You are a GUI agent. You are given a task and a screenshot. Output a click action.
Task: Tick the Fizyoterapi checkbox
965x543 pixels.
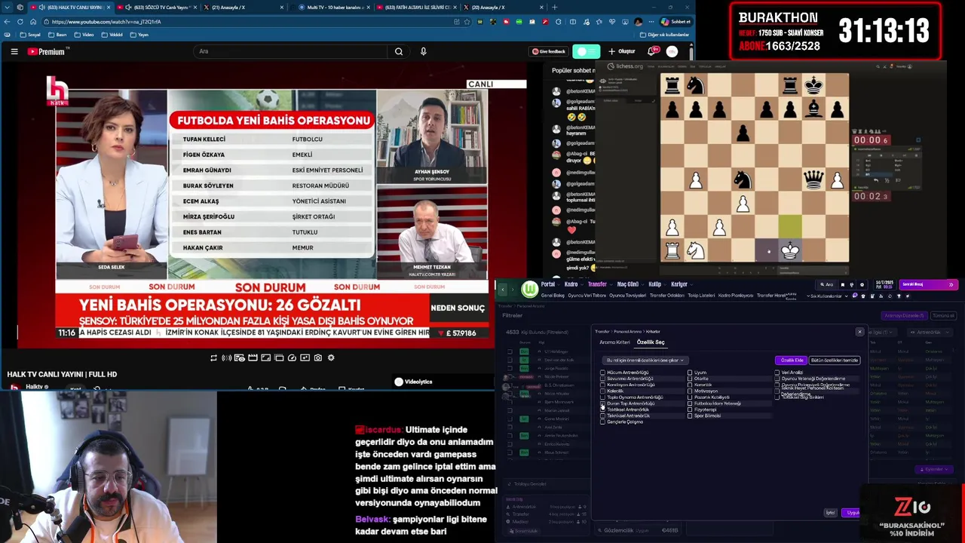tap(690, 410)
